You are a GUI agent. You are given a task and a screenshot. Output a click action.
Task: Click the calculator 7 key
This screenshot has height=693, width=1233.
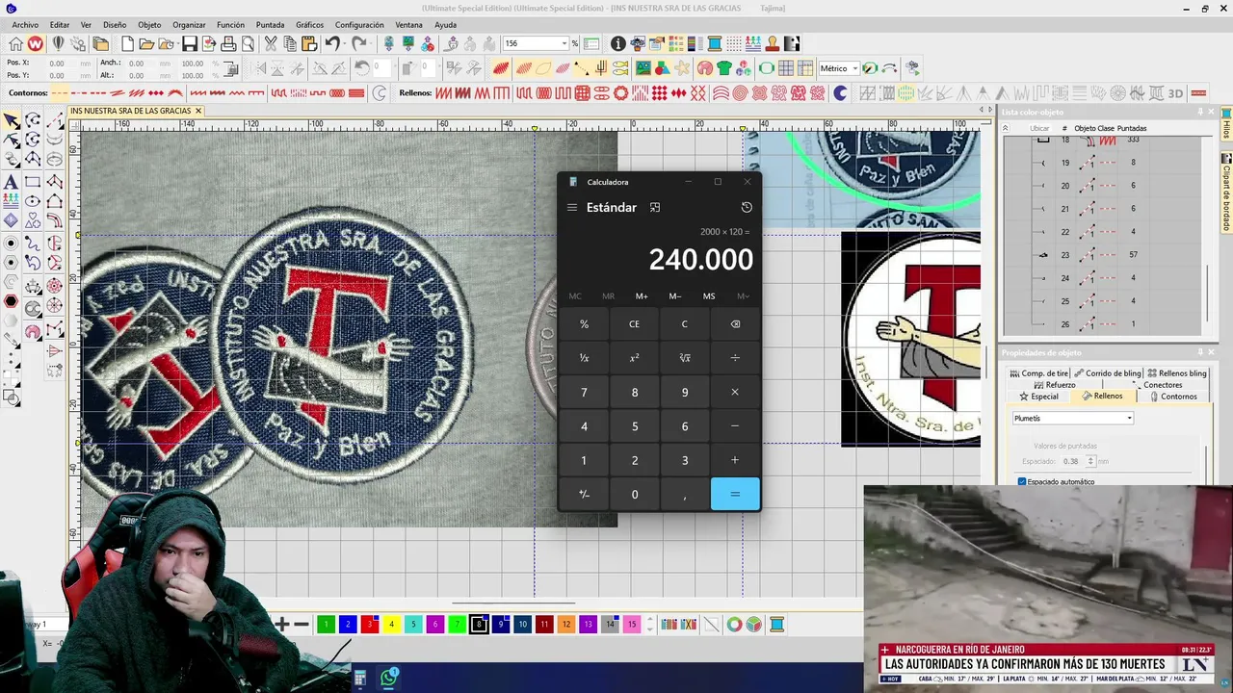coord(584,392)
